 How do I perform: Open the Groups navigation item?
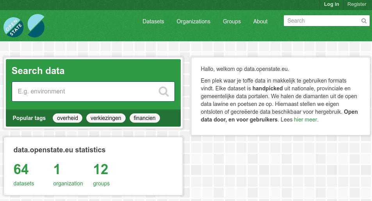(x=231, y=21)
